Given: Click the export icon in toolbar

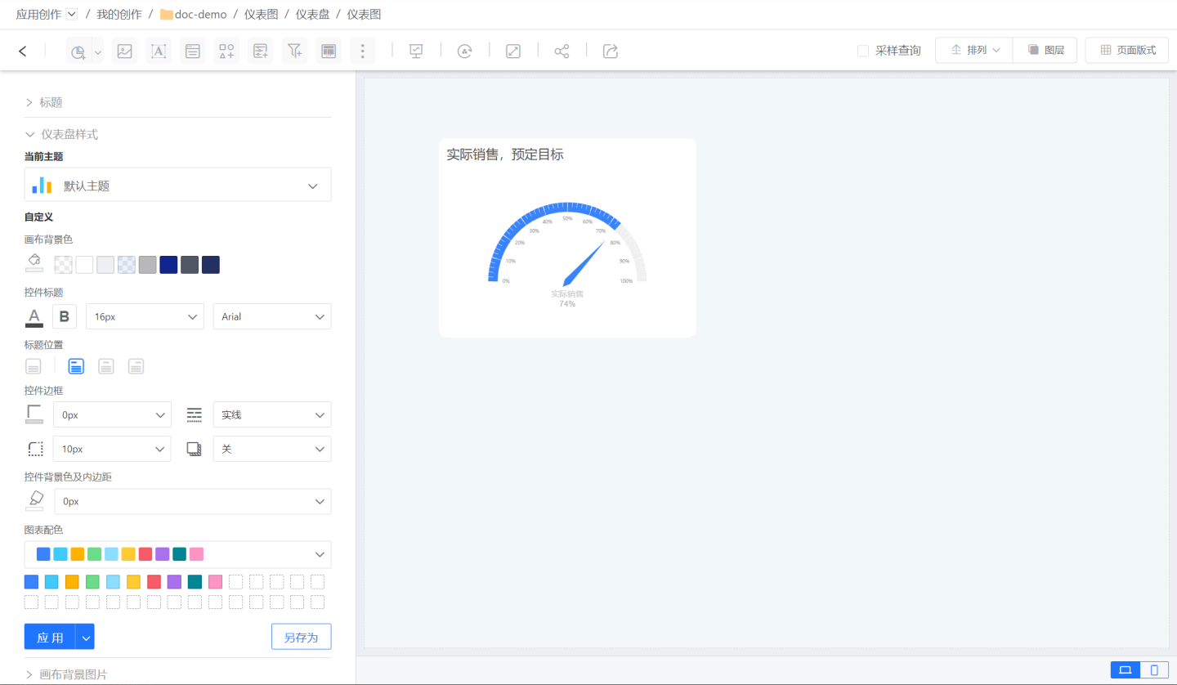Looking at the screenshot, I should tap(611, 51).
